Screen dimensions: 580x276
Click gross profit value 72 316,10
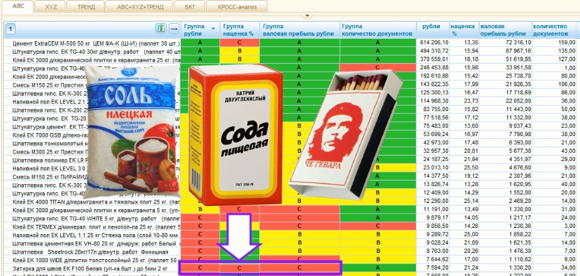(519, 42)
